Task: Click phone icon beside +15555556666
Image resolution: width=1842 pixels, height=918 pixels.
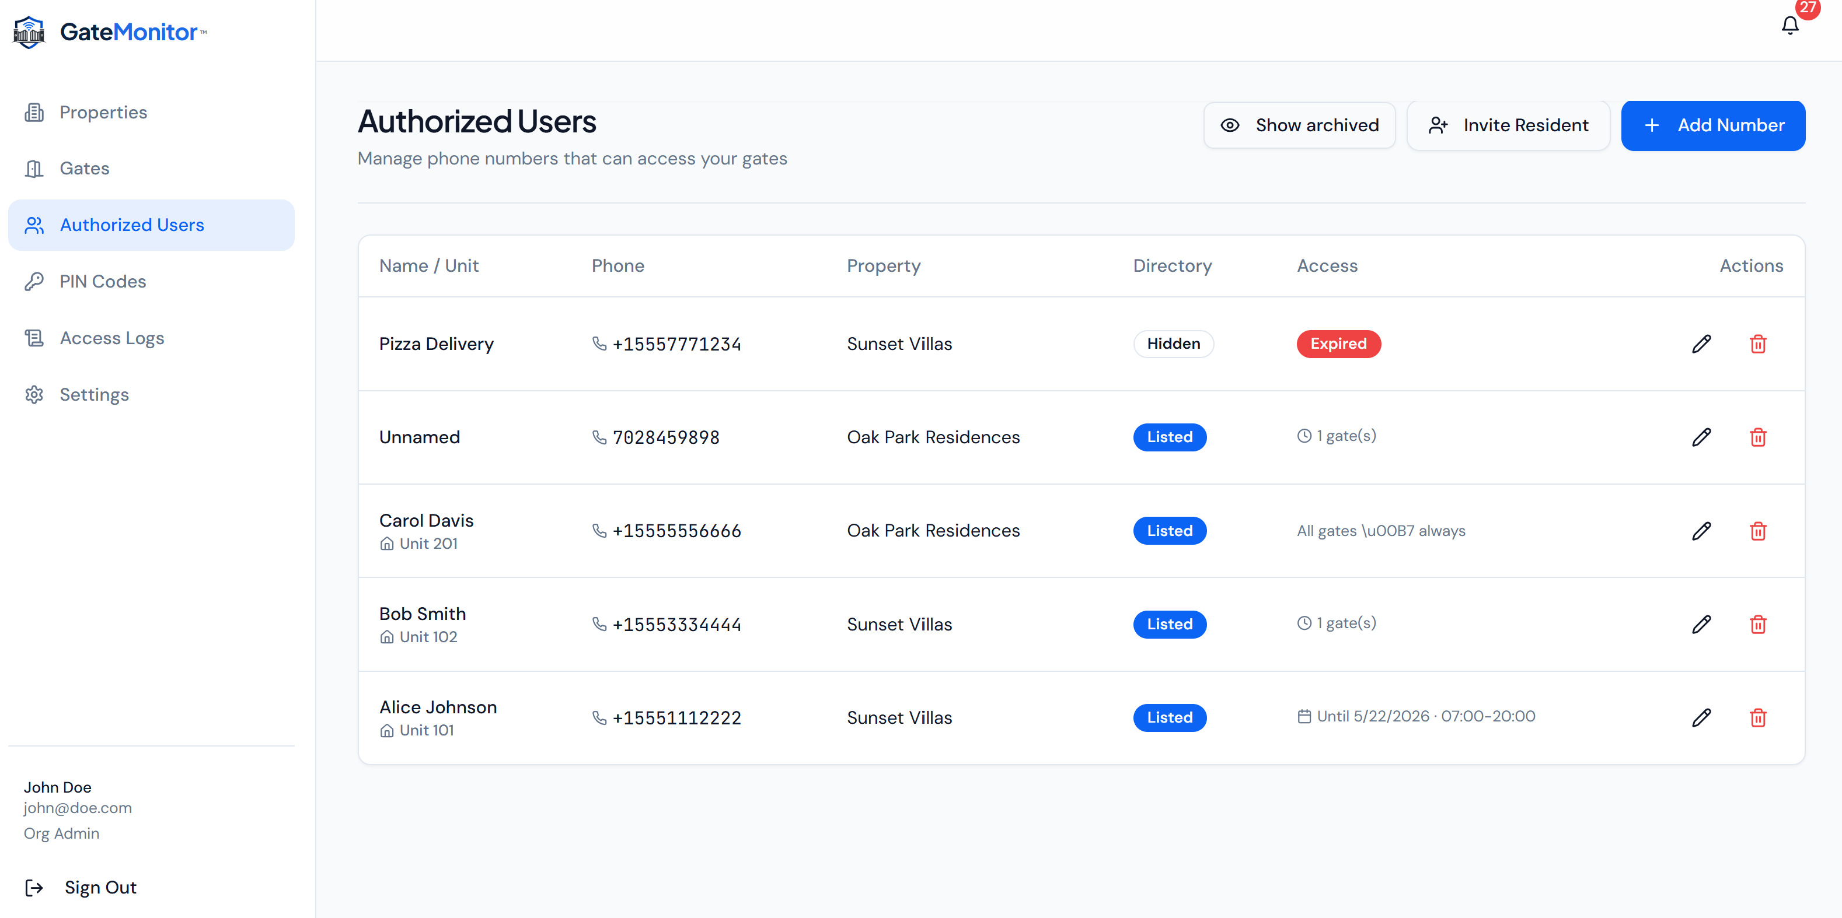Action: click(x=599, y=531)
